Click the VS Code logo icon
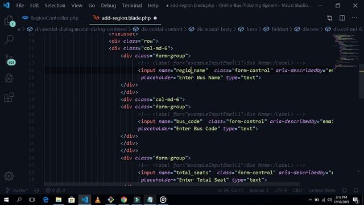 point(6,5)
